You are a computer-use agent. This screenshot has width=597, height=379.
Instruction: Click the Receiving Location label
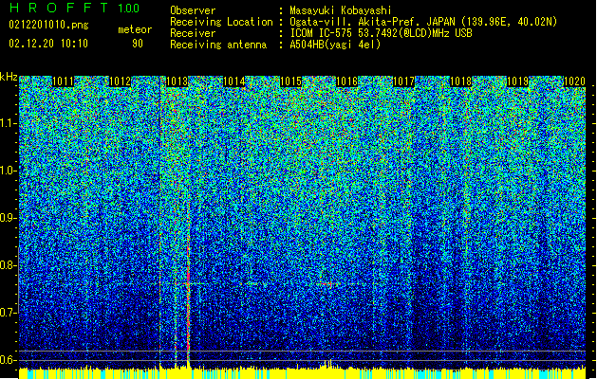pyautogui.click(x=221, y=22)
